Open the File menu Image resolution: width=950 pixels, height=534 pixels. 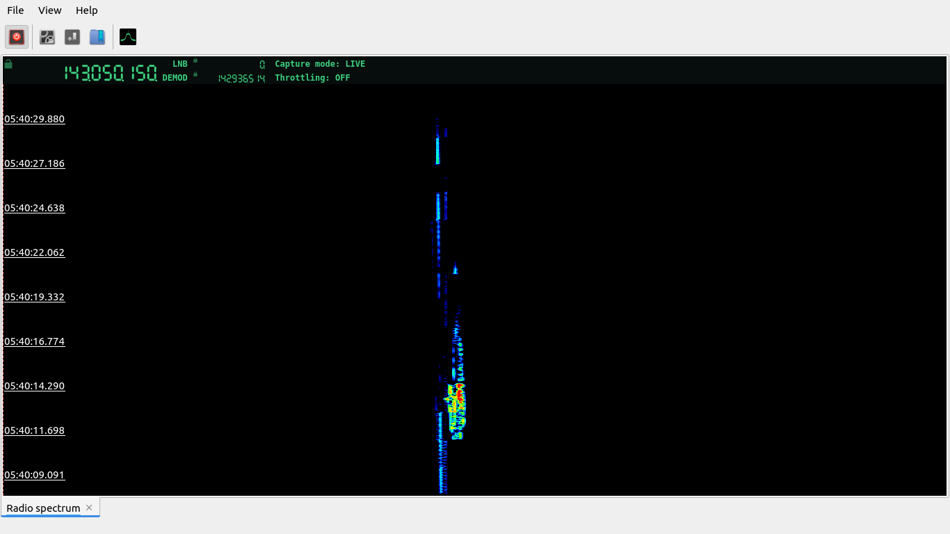click(15, 10)
